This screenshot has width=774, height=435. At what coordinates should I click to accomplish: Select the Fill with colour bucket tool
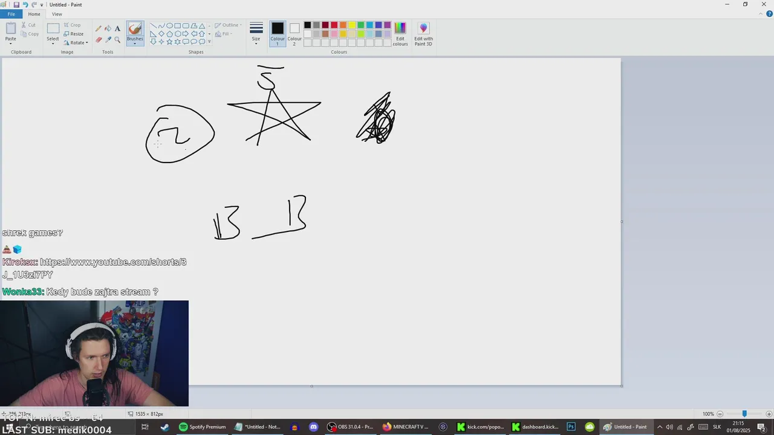(x=108, y=28)
